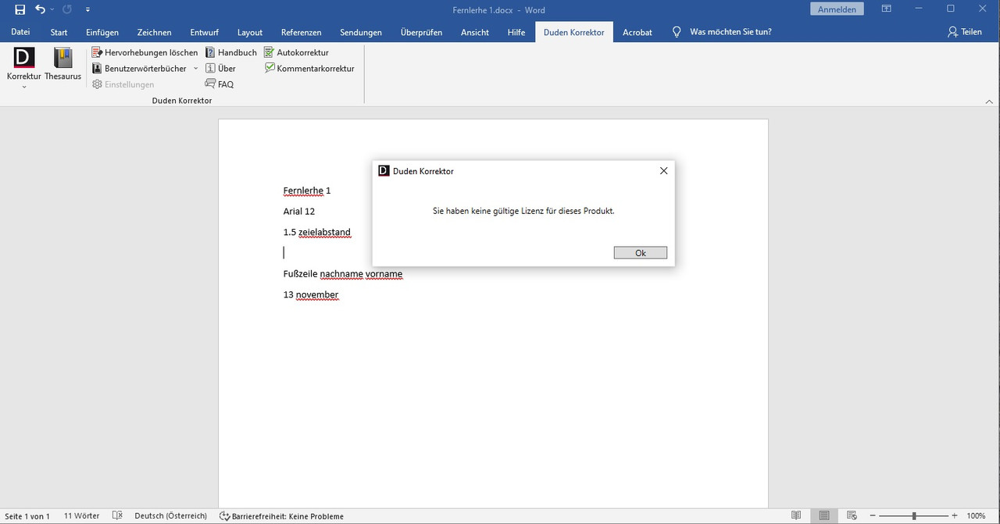This screenshot has height=524, width=1000.
Task: Toggle Kommentarkorrektur
Action: [x=309, y=69]
